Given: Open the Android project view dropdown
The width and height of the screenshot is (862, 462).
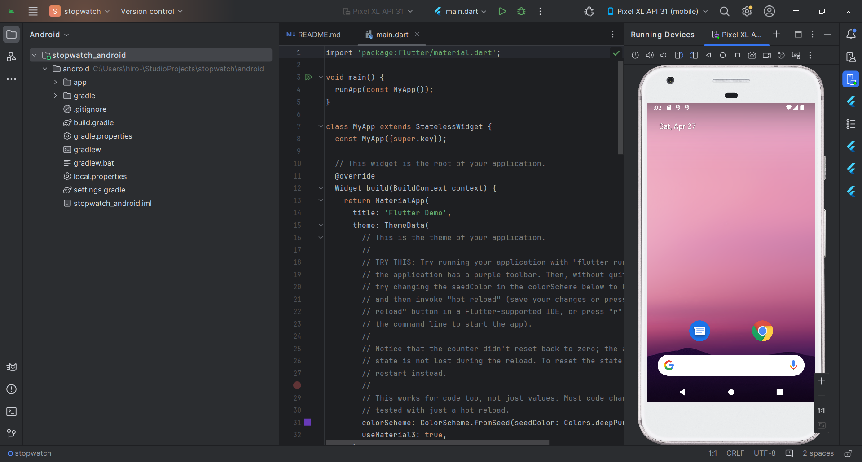Looking at the screenshot, I should [x=49, y=35].
